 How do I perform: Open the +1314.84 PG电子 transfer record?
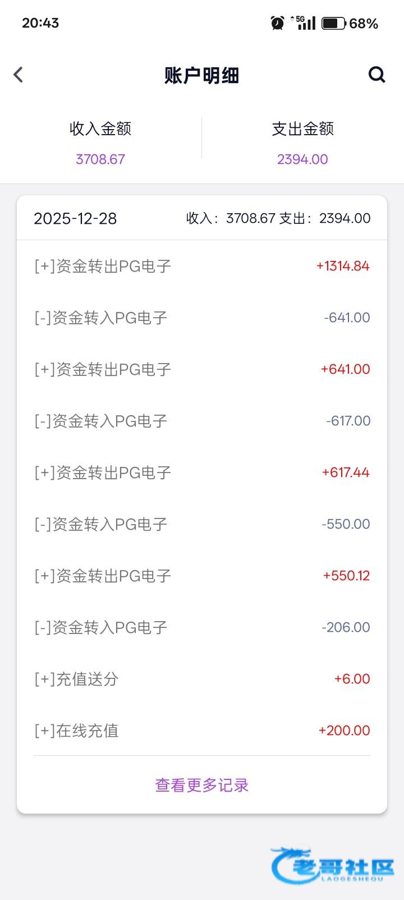(x=202, y=266)
